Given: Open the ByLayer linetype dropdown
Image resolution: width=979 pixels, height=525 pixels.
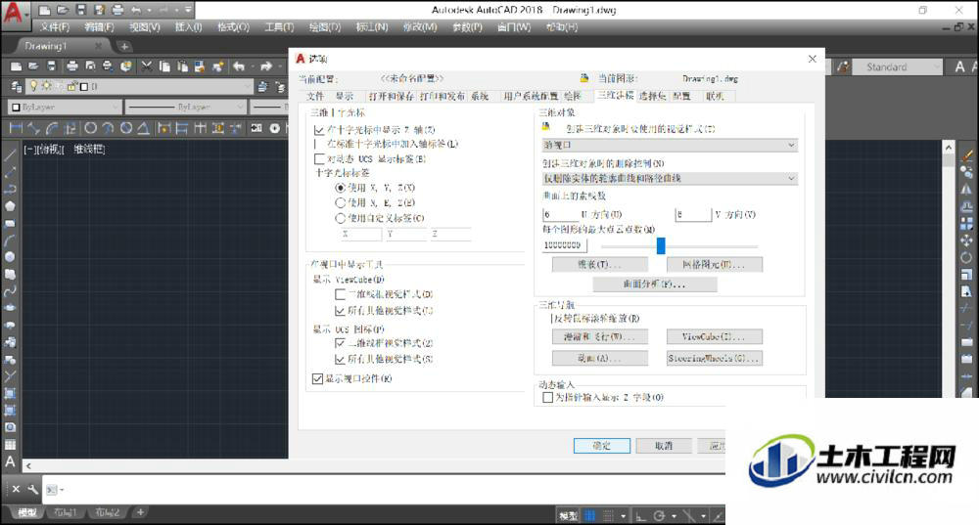Looking at the screenshot, I should point(185,108).
